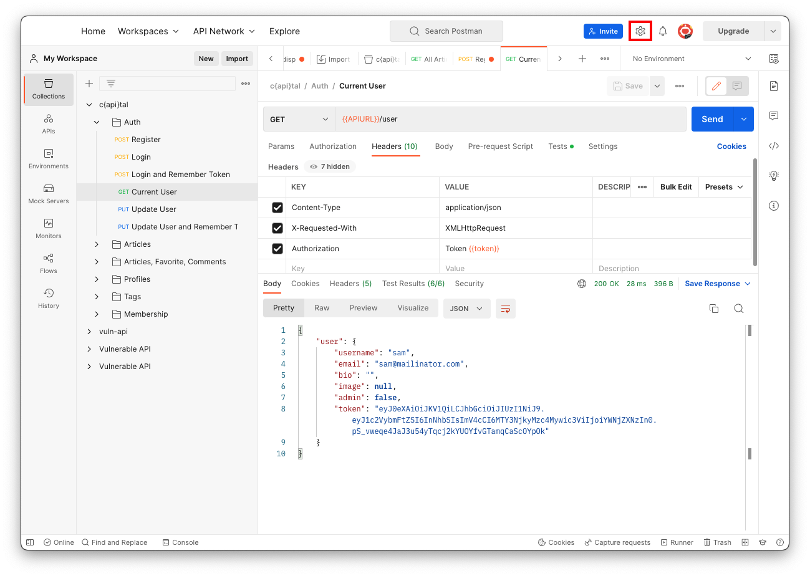Open the Environments sidebar panel
The height and width of the screenshot is (576, 810).
pos(49,158)
